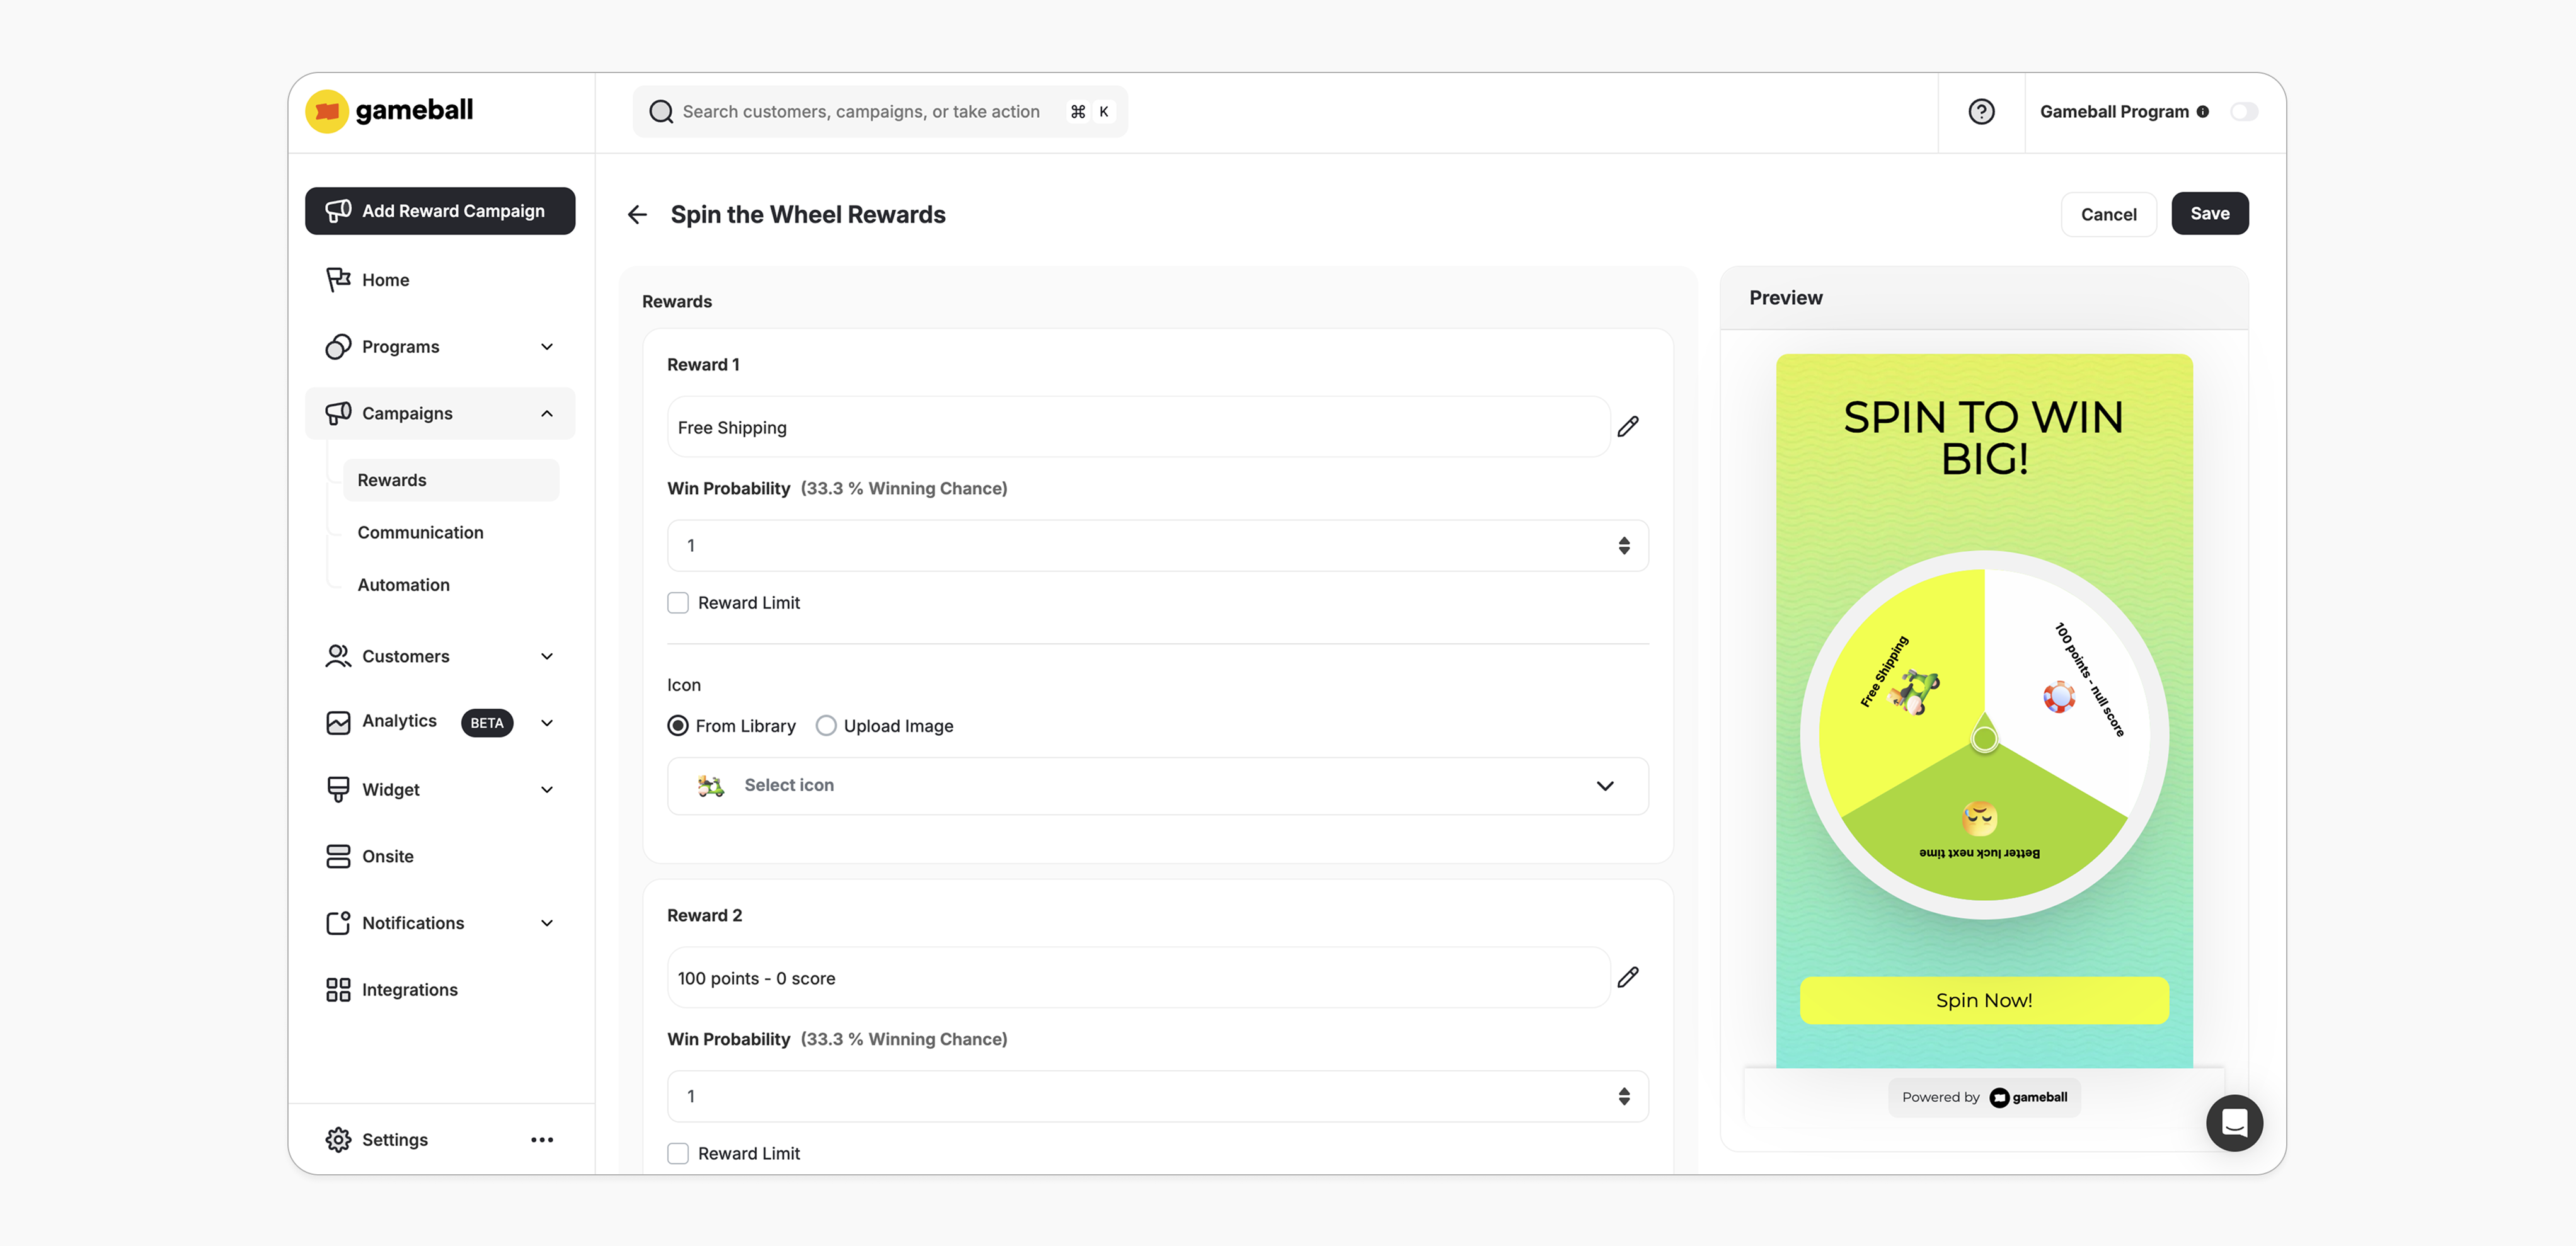Select the Upload Image radio option

point(825,725)
